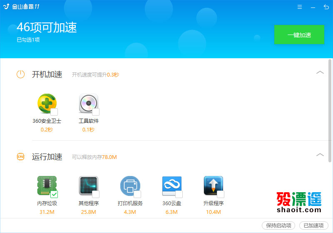Click the 360安全卫士 label
Screen dimensions: 333x233
click(47, 121)
